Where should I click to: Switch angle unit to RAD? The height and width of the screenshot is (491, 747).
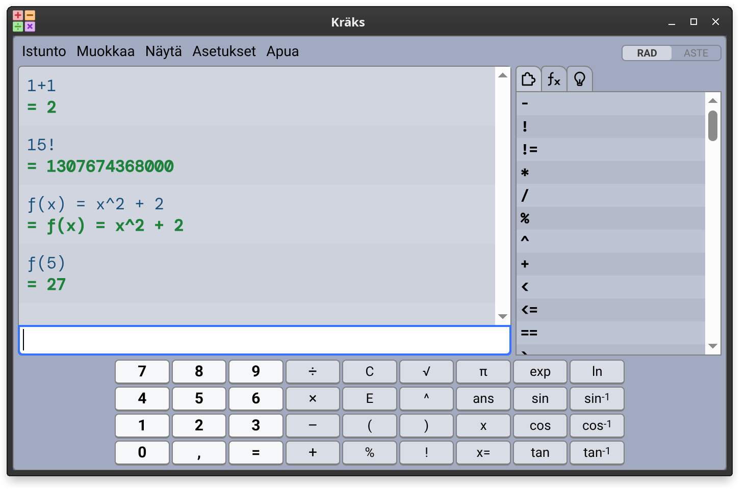click(647, 53)
